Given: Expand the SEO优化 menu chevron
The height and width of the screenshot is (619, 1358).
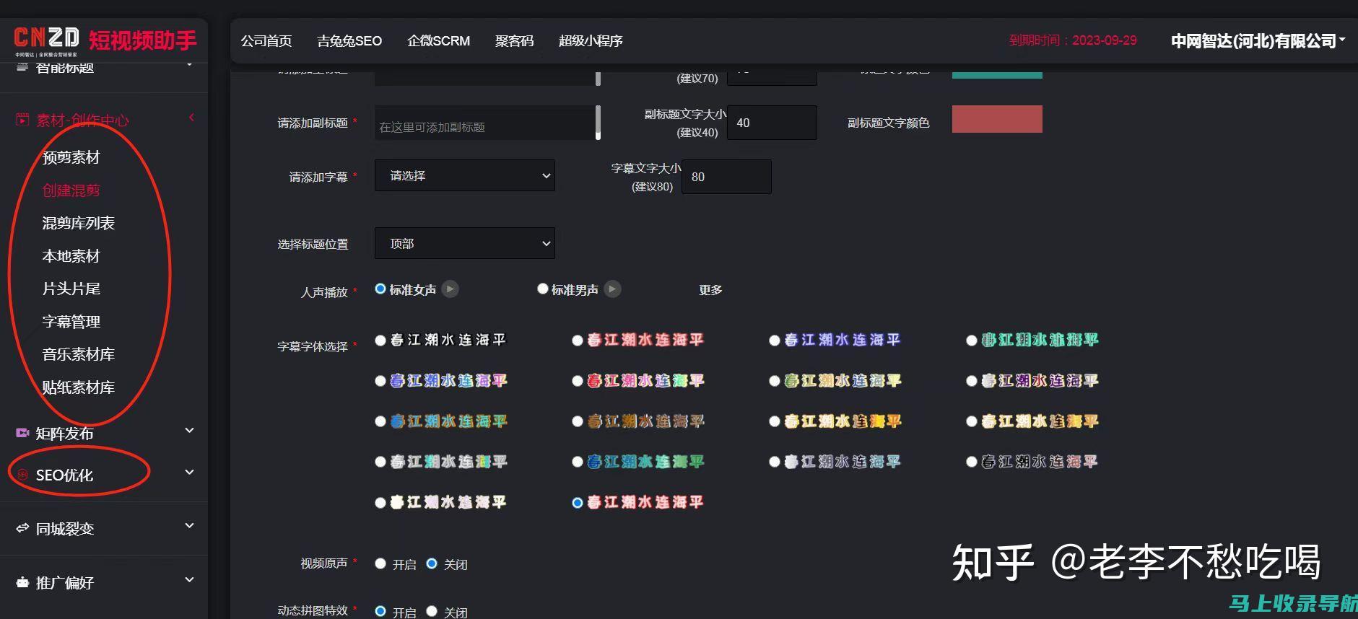Looking at the screenshot, I should tap(189, 473).
